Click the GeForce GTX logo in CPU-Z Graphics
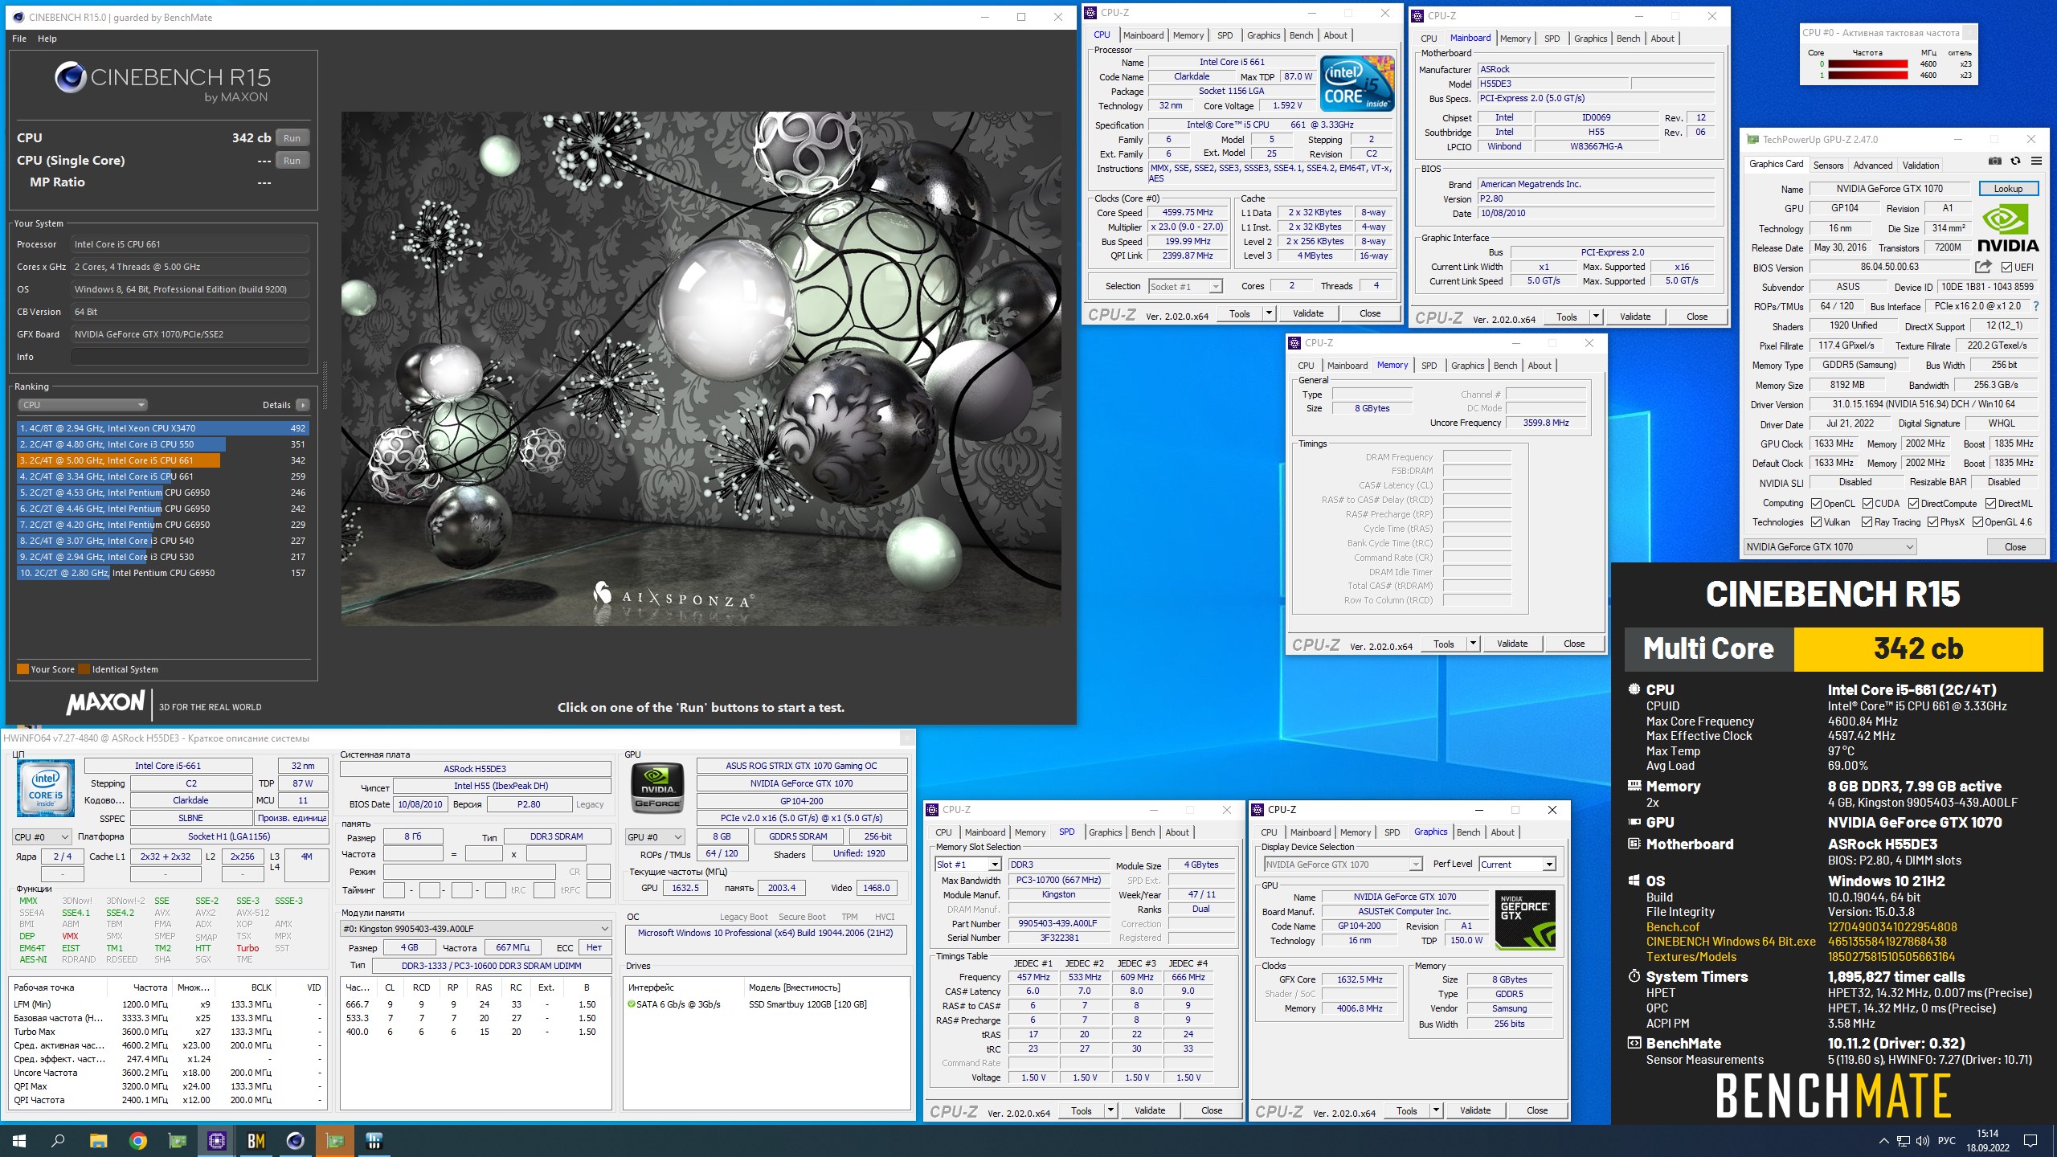The width and height of the screenshot is (2057, 1157). (x=1525, y=921)
